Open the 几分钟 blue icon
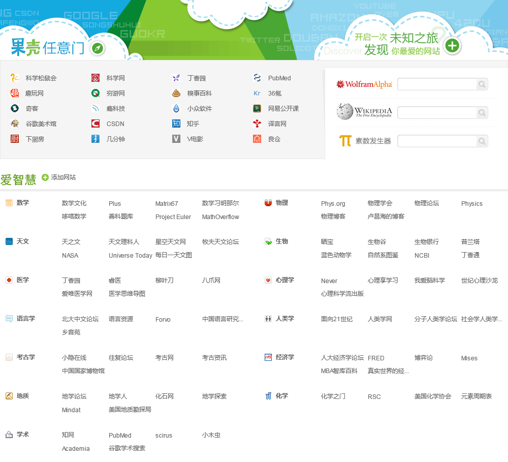508x462 pixels. [96, 139]
